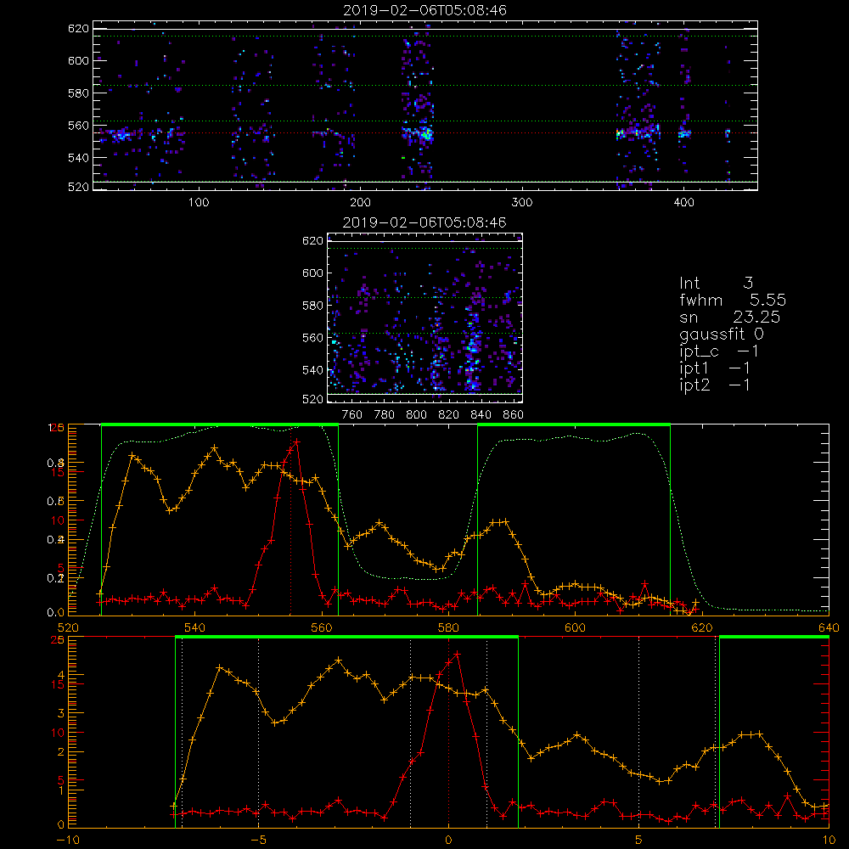Click the thick green bar spanning 585–615 above the spectrum plot
The width and height of the screenshot is (849, 849).
coord(574,424)
